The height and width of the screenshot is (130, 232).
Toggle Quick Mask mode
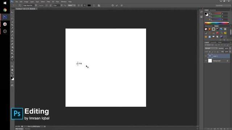[x=12, y=82]
